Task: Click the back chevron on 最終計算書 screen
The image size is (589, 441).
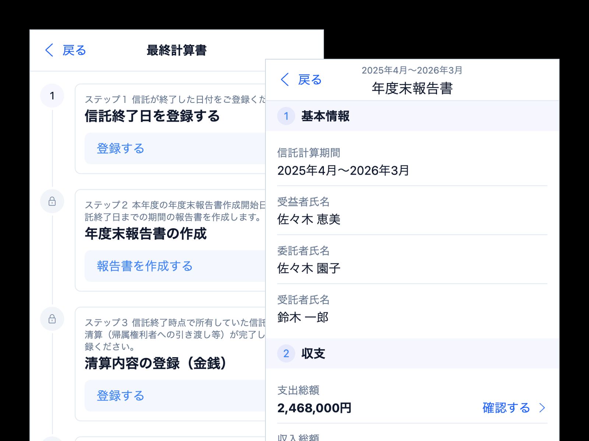Action: point(49,50)
